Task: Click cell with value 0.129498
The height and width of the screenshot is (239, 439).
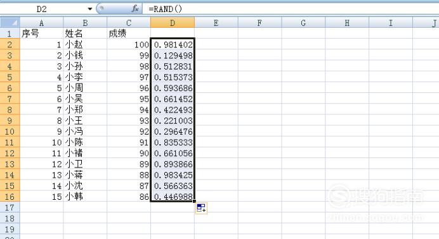Action: [x=173, y=55]
